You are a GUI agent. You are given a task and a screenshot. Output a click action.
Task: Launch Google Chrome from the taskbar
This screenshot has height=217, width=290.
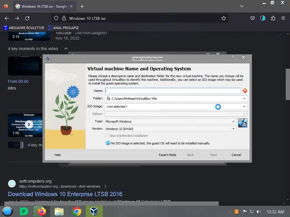coord(76,211)
